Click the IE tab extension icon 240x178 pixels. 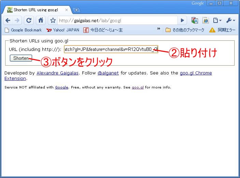[x=206, y=20]
